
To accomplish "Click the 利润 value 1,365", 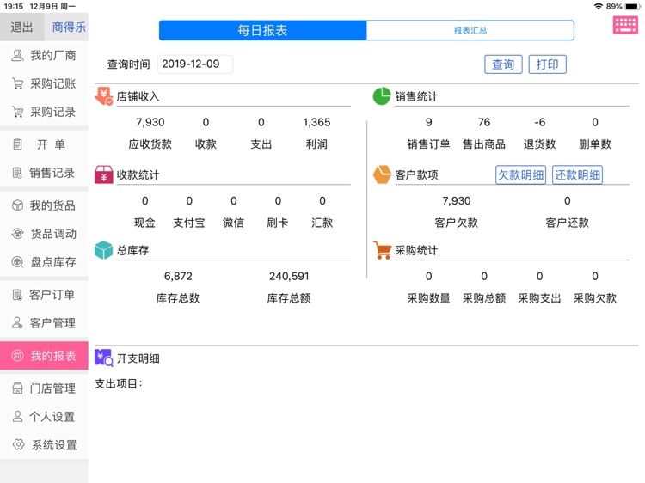I will pos(316,122).
